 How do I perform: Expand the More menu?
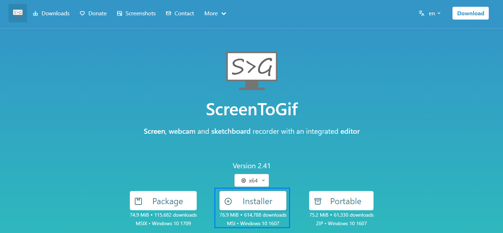point(215,14)
